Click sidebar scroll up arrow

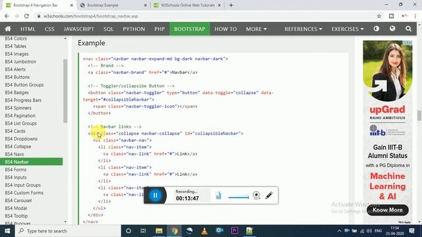point(65,39)
